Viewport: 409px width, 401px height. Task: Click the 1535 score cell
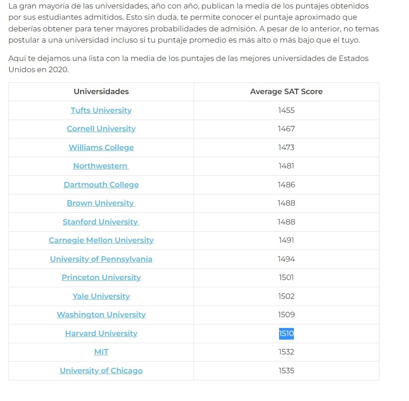point(286,371)
